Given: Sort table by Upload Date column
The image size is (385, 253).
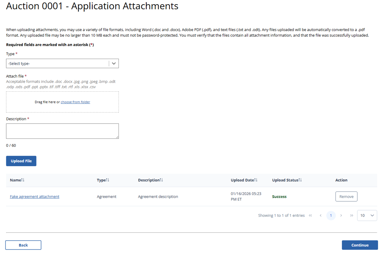Looking at the screenshot, I should 256,180.
